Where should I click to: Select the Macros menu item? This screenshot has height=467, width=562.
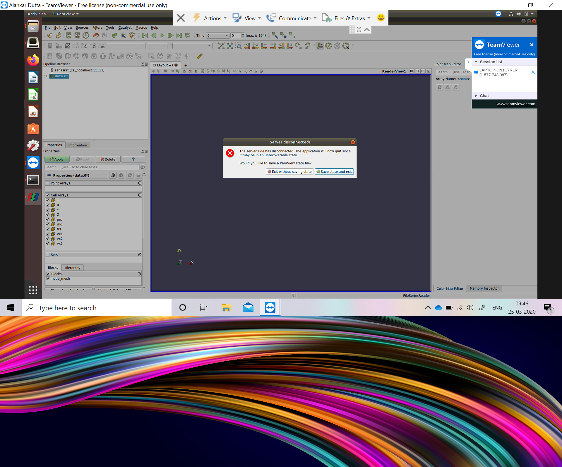(141, 28)
